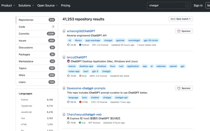
Task: Select the Packages search filter
Action: [37, 54]
